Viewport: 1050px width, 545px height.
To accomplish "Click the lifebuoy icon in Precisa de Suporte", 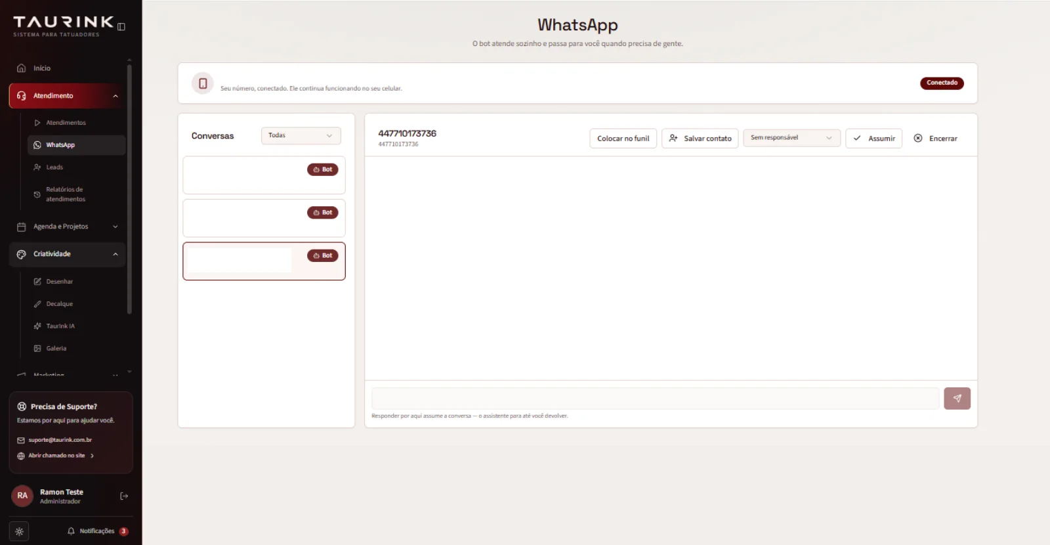I will 22,406.
